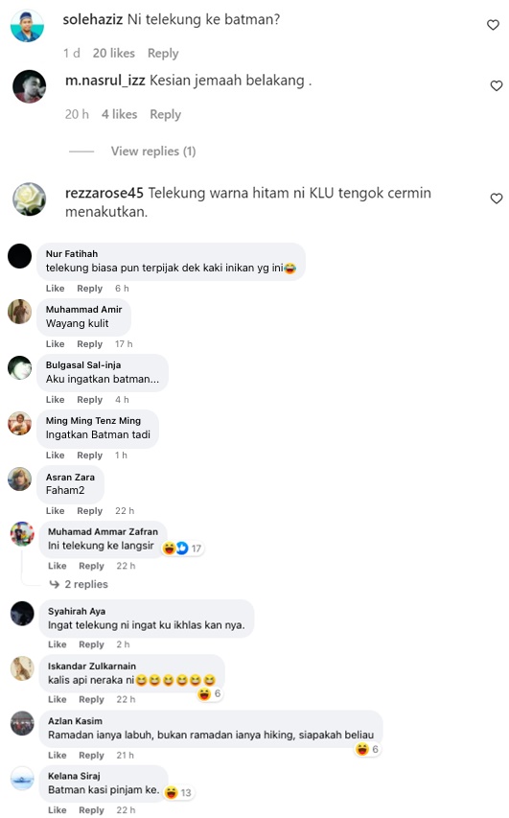Like Syahirah Aya's comment
The image size is (509, 818).
click(x=57, y=644)
